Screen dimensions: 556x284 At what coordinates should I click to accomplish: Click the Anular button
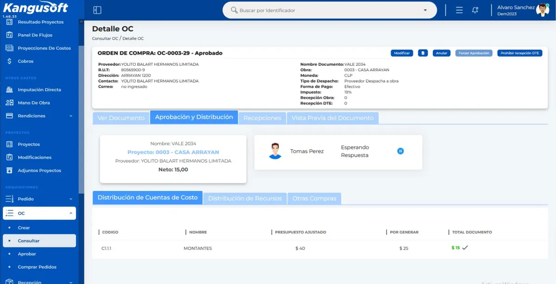442,53
